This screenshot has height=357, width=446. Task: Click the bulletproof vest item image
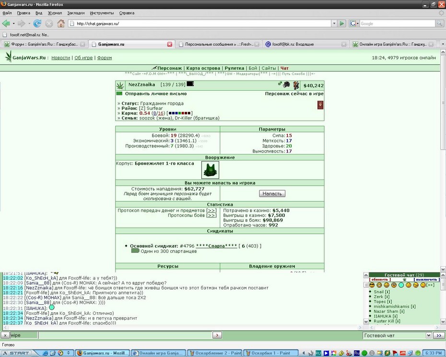pos(210,170)
